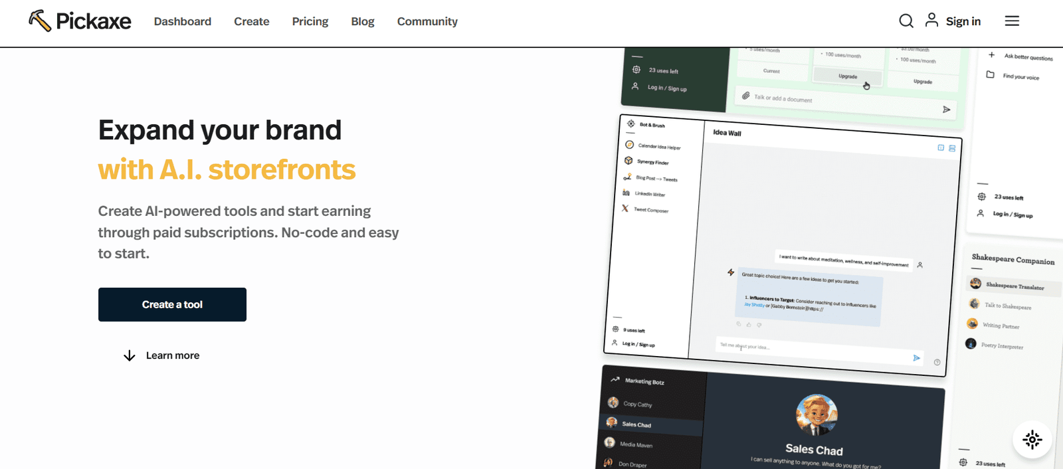
Task: Click the Sales Chad avatar image
Action: 816,415
